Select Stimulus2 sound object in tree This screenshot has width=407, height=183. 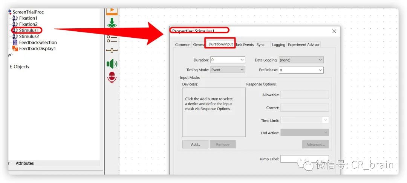pos(26,36)
